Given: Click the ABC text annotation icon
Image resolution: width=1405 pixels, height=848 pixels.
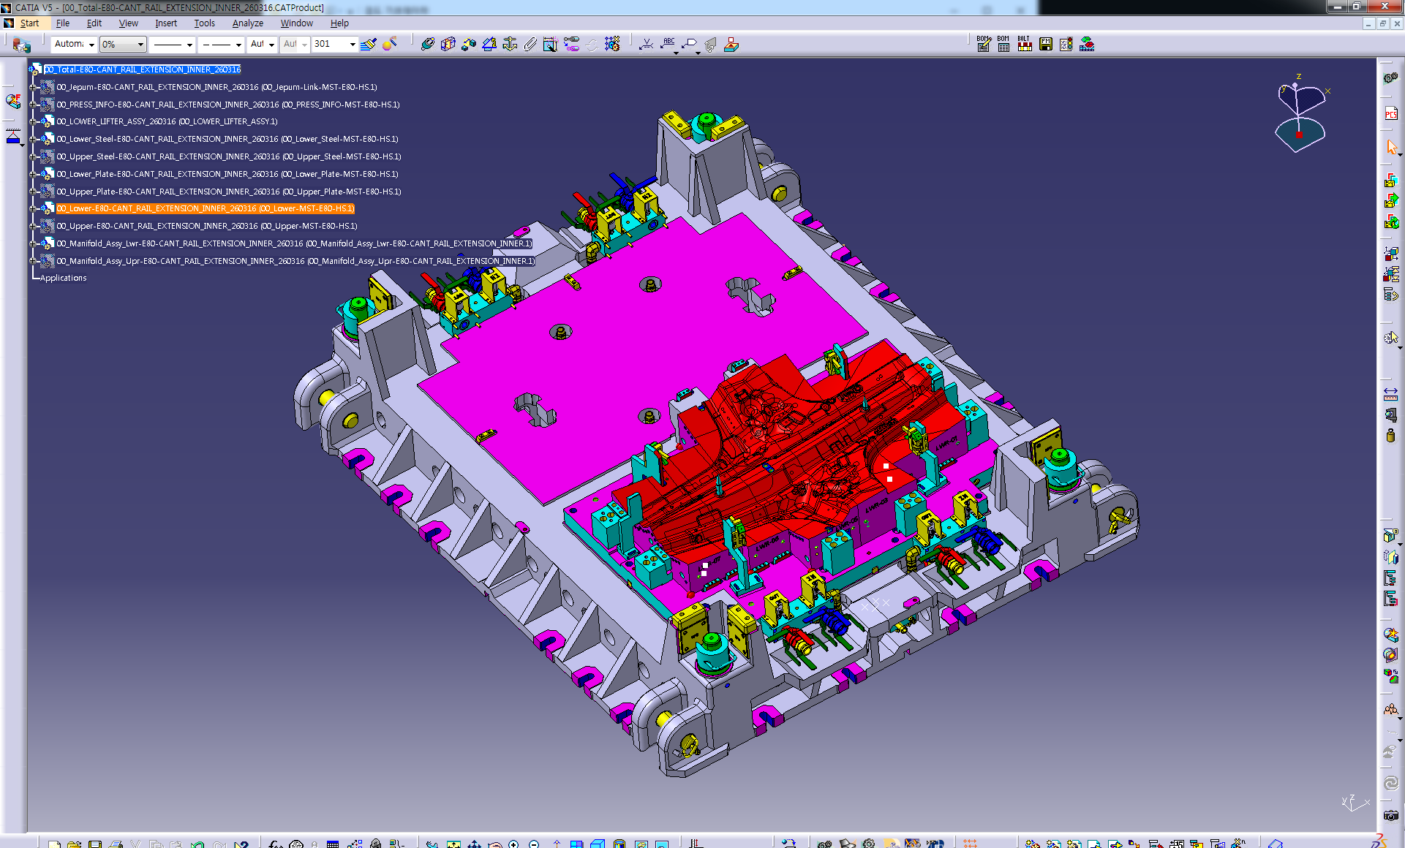Looking at the screenshot, I should (x=668, y=45).
